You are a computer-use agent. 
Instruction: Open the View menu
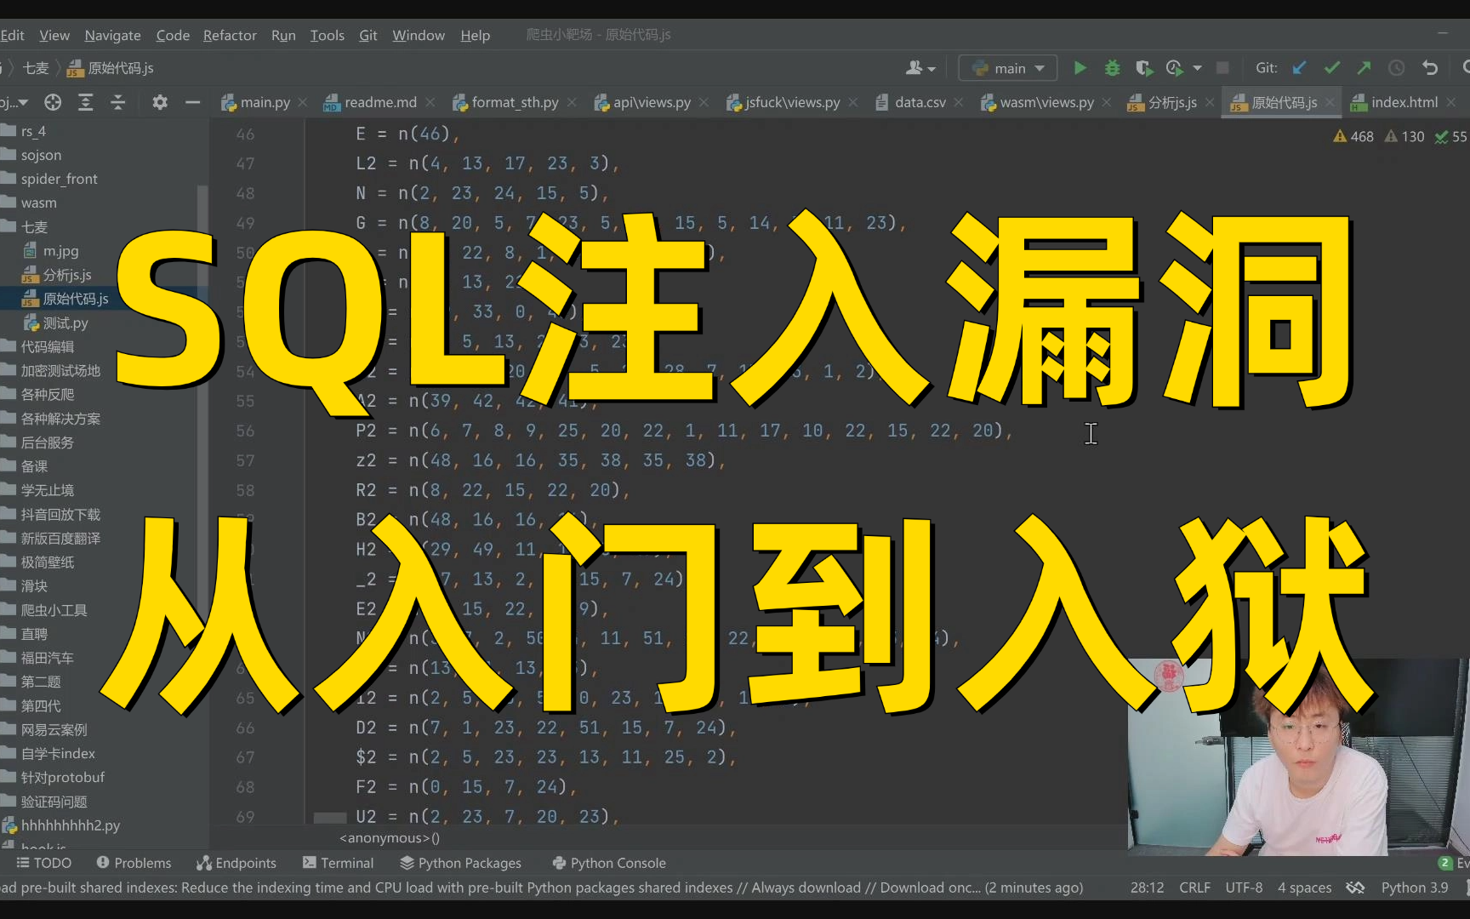54,35
